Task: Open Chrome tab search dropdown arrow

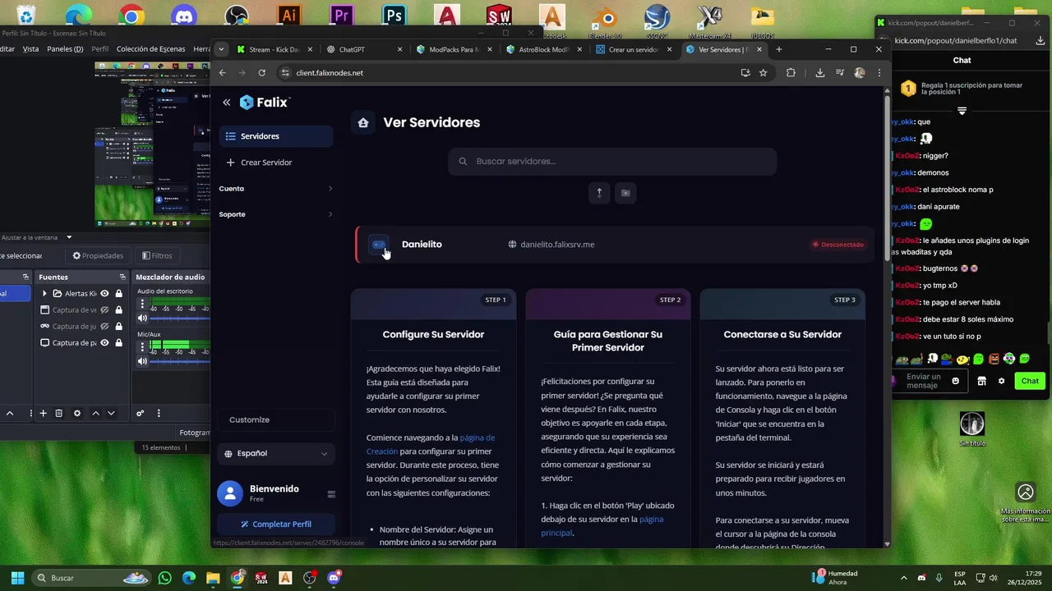Action: click(221, 49)
